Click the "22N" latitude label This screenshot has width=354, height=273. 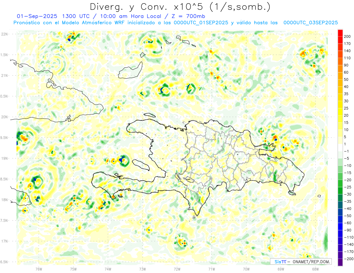pos(4,34)
